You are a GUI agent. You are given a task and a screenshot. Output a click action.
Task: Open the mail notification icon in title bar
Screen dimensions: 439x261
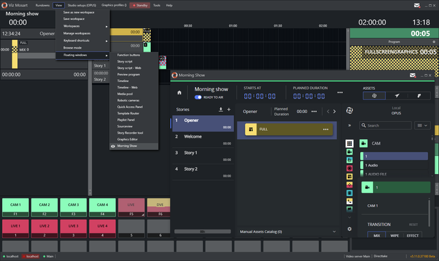coord(417,5)
